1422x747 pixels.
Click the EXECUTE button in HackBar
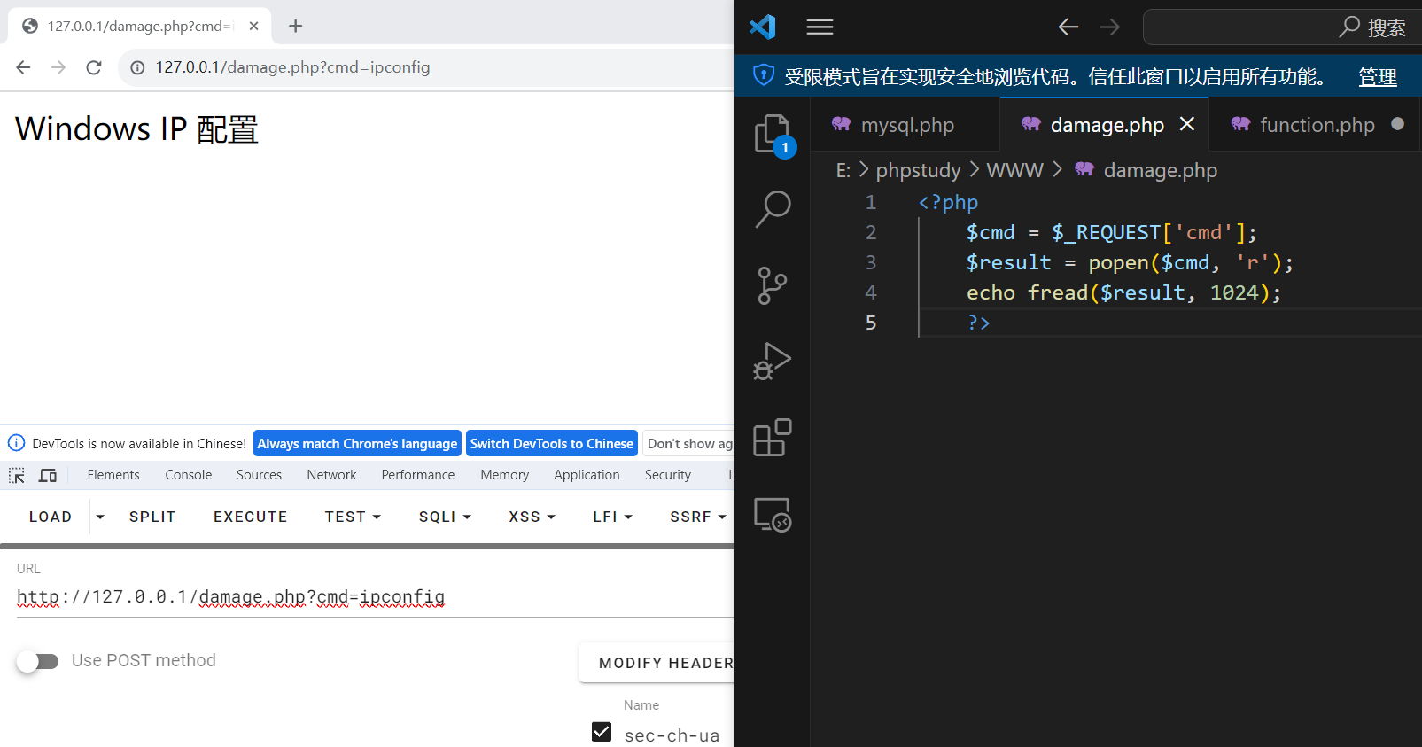(251, 517)
